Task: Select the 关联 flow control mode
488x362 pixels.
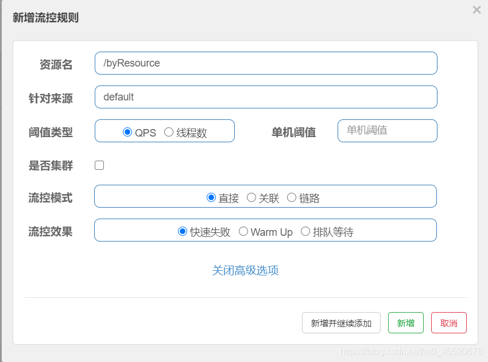Action: [251, 197]
